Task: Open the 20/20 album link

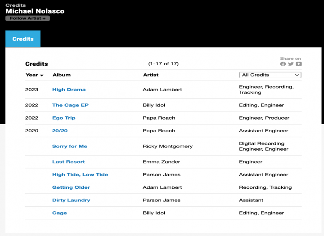Action: [60, 131]
